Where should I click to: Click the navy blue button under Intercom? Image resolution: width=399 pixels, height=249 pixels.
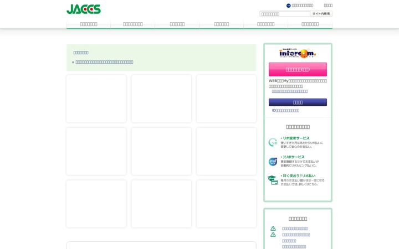point(298,102)
